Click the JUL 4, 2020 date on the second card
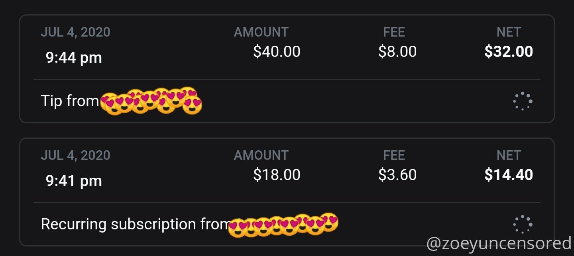 coord(75,155)
